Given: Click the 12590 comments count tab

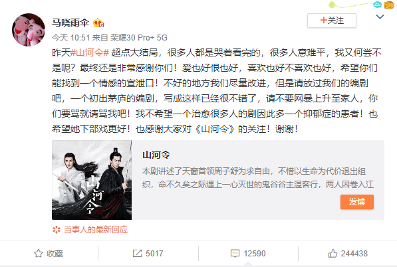Looking at the screenshot, I should coord(248,253).
